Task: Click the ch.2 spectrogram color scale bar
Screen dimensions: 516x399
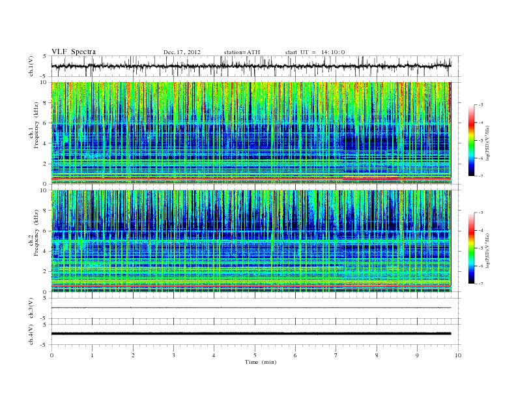Action: pyautogui.click(x=471, y=248)
